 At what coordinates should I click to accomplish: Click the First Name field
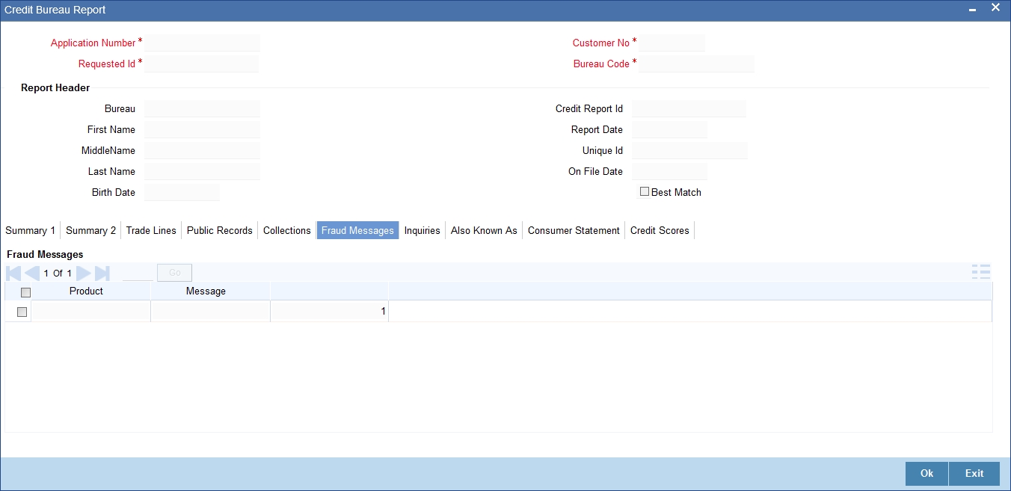[203, 129]
